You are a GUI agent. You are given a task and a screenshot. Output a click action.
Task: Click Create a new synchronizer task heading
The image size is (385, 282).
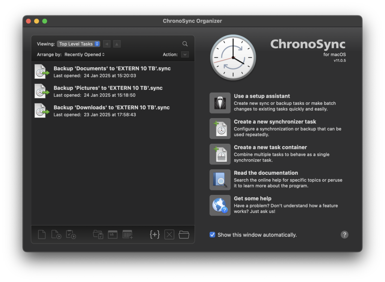[275, 121]
